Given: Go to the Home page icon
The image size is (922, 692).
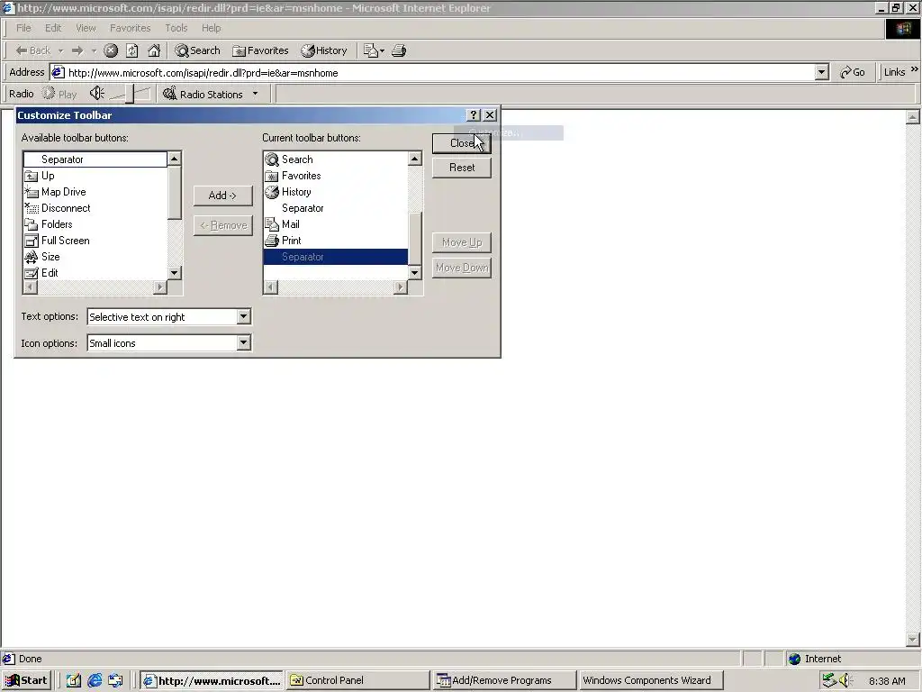Looking at the screenshot, I should click(154, 50).
